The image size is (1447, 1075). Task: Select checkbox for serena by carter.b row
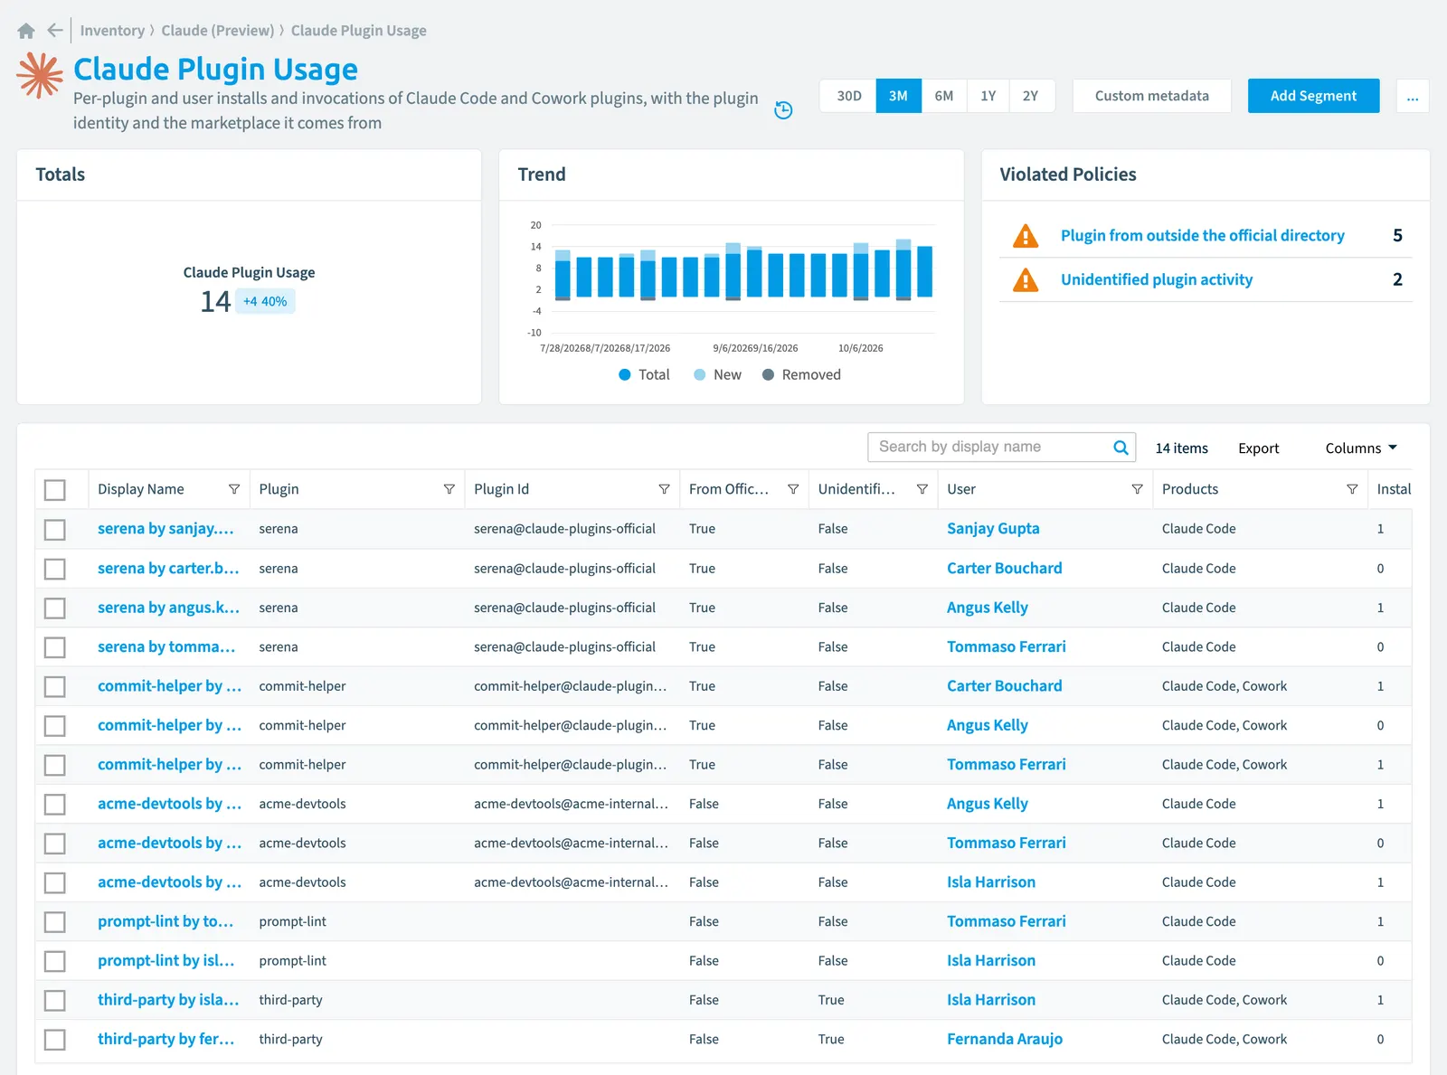coord(55,569)
